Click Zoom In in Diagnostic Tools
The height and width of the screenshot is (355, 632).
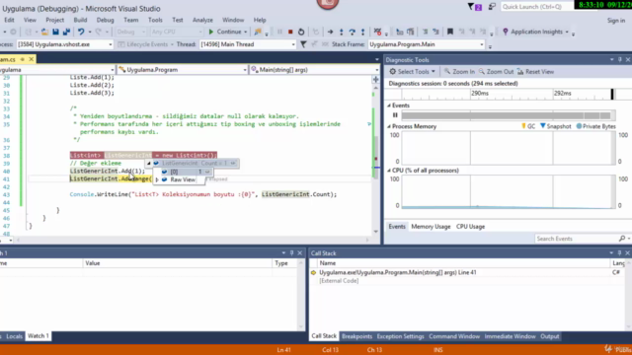(459, 72)
